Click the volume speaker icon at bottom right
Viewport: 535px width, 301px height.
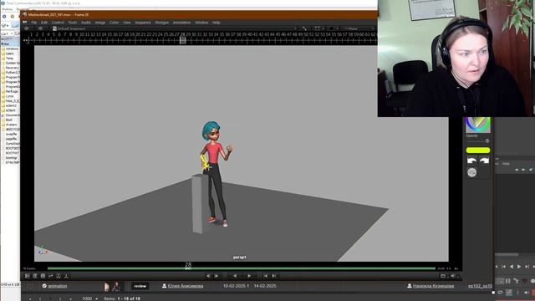(453, 276)
